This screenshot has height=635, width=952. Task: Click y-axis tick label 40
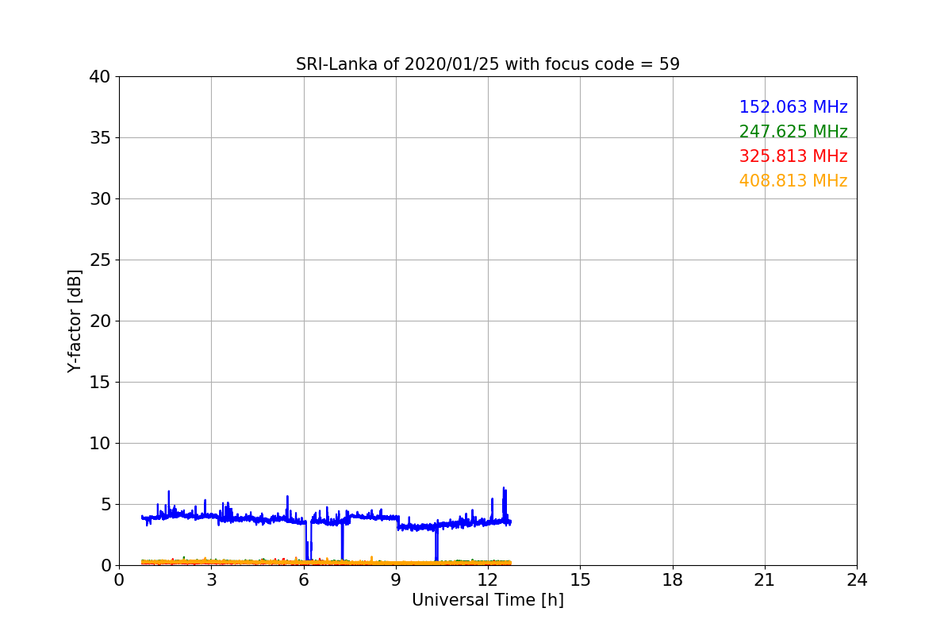click(101, 77)
